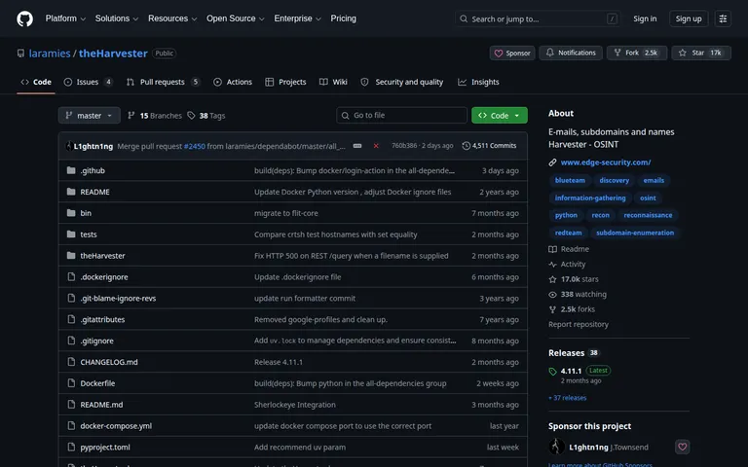748x467 pixels.
Task: Click the failed status X icon on latest commit
Action: (x=376, y=146)
